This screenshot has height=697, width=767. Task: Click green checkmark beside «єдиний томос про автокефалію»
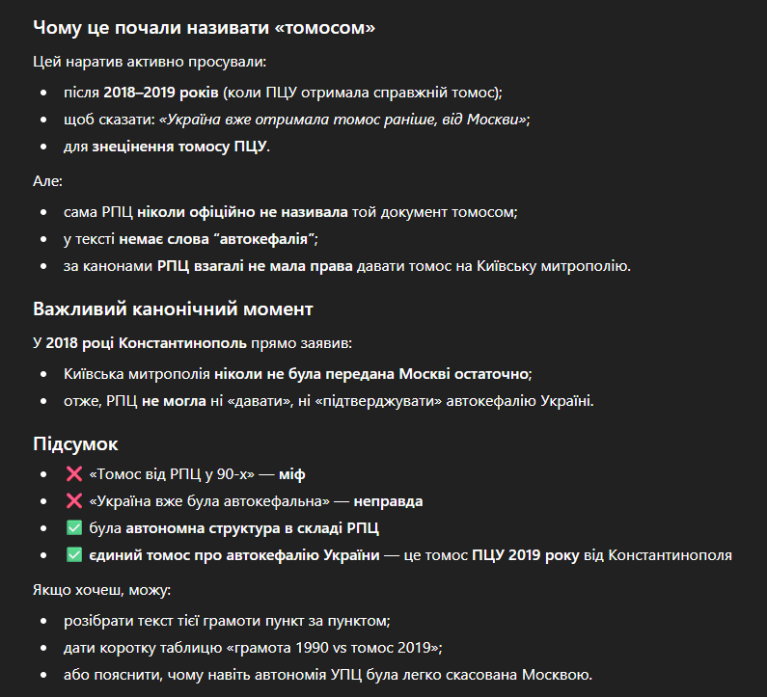pyautogui.click(x=74, y=555)
